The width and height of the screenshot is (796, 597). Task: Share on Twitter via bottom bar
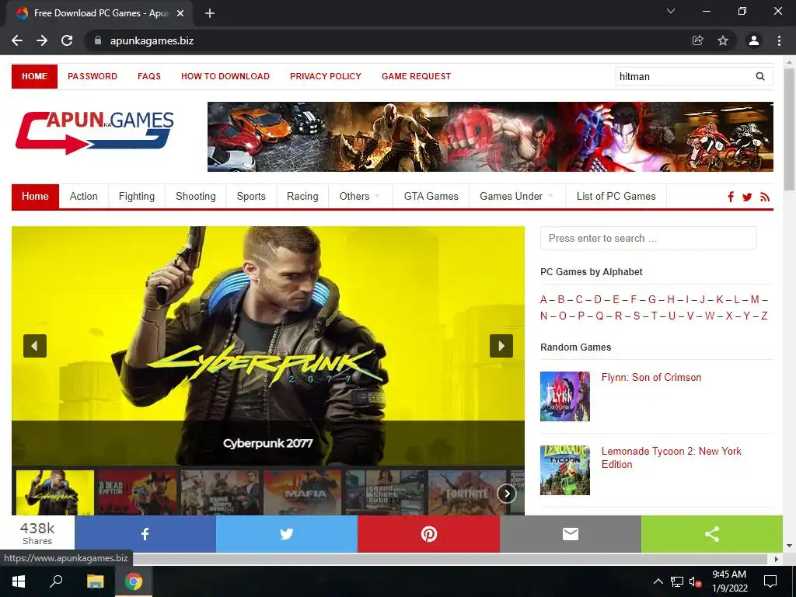tap(287, 534)
